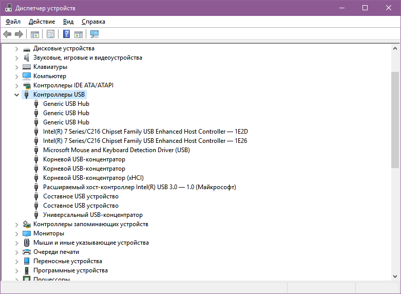Select Microsoft Mouse and Keyboard Detection Driver
401x294 pixels.
click(x=117, y=150)
